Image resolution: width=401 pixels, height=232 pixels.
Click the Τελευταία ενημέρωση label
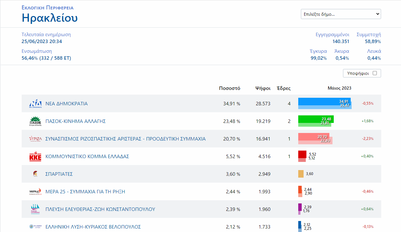click(46, 35)
